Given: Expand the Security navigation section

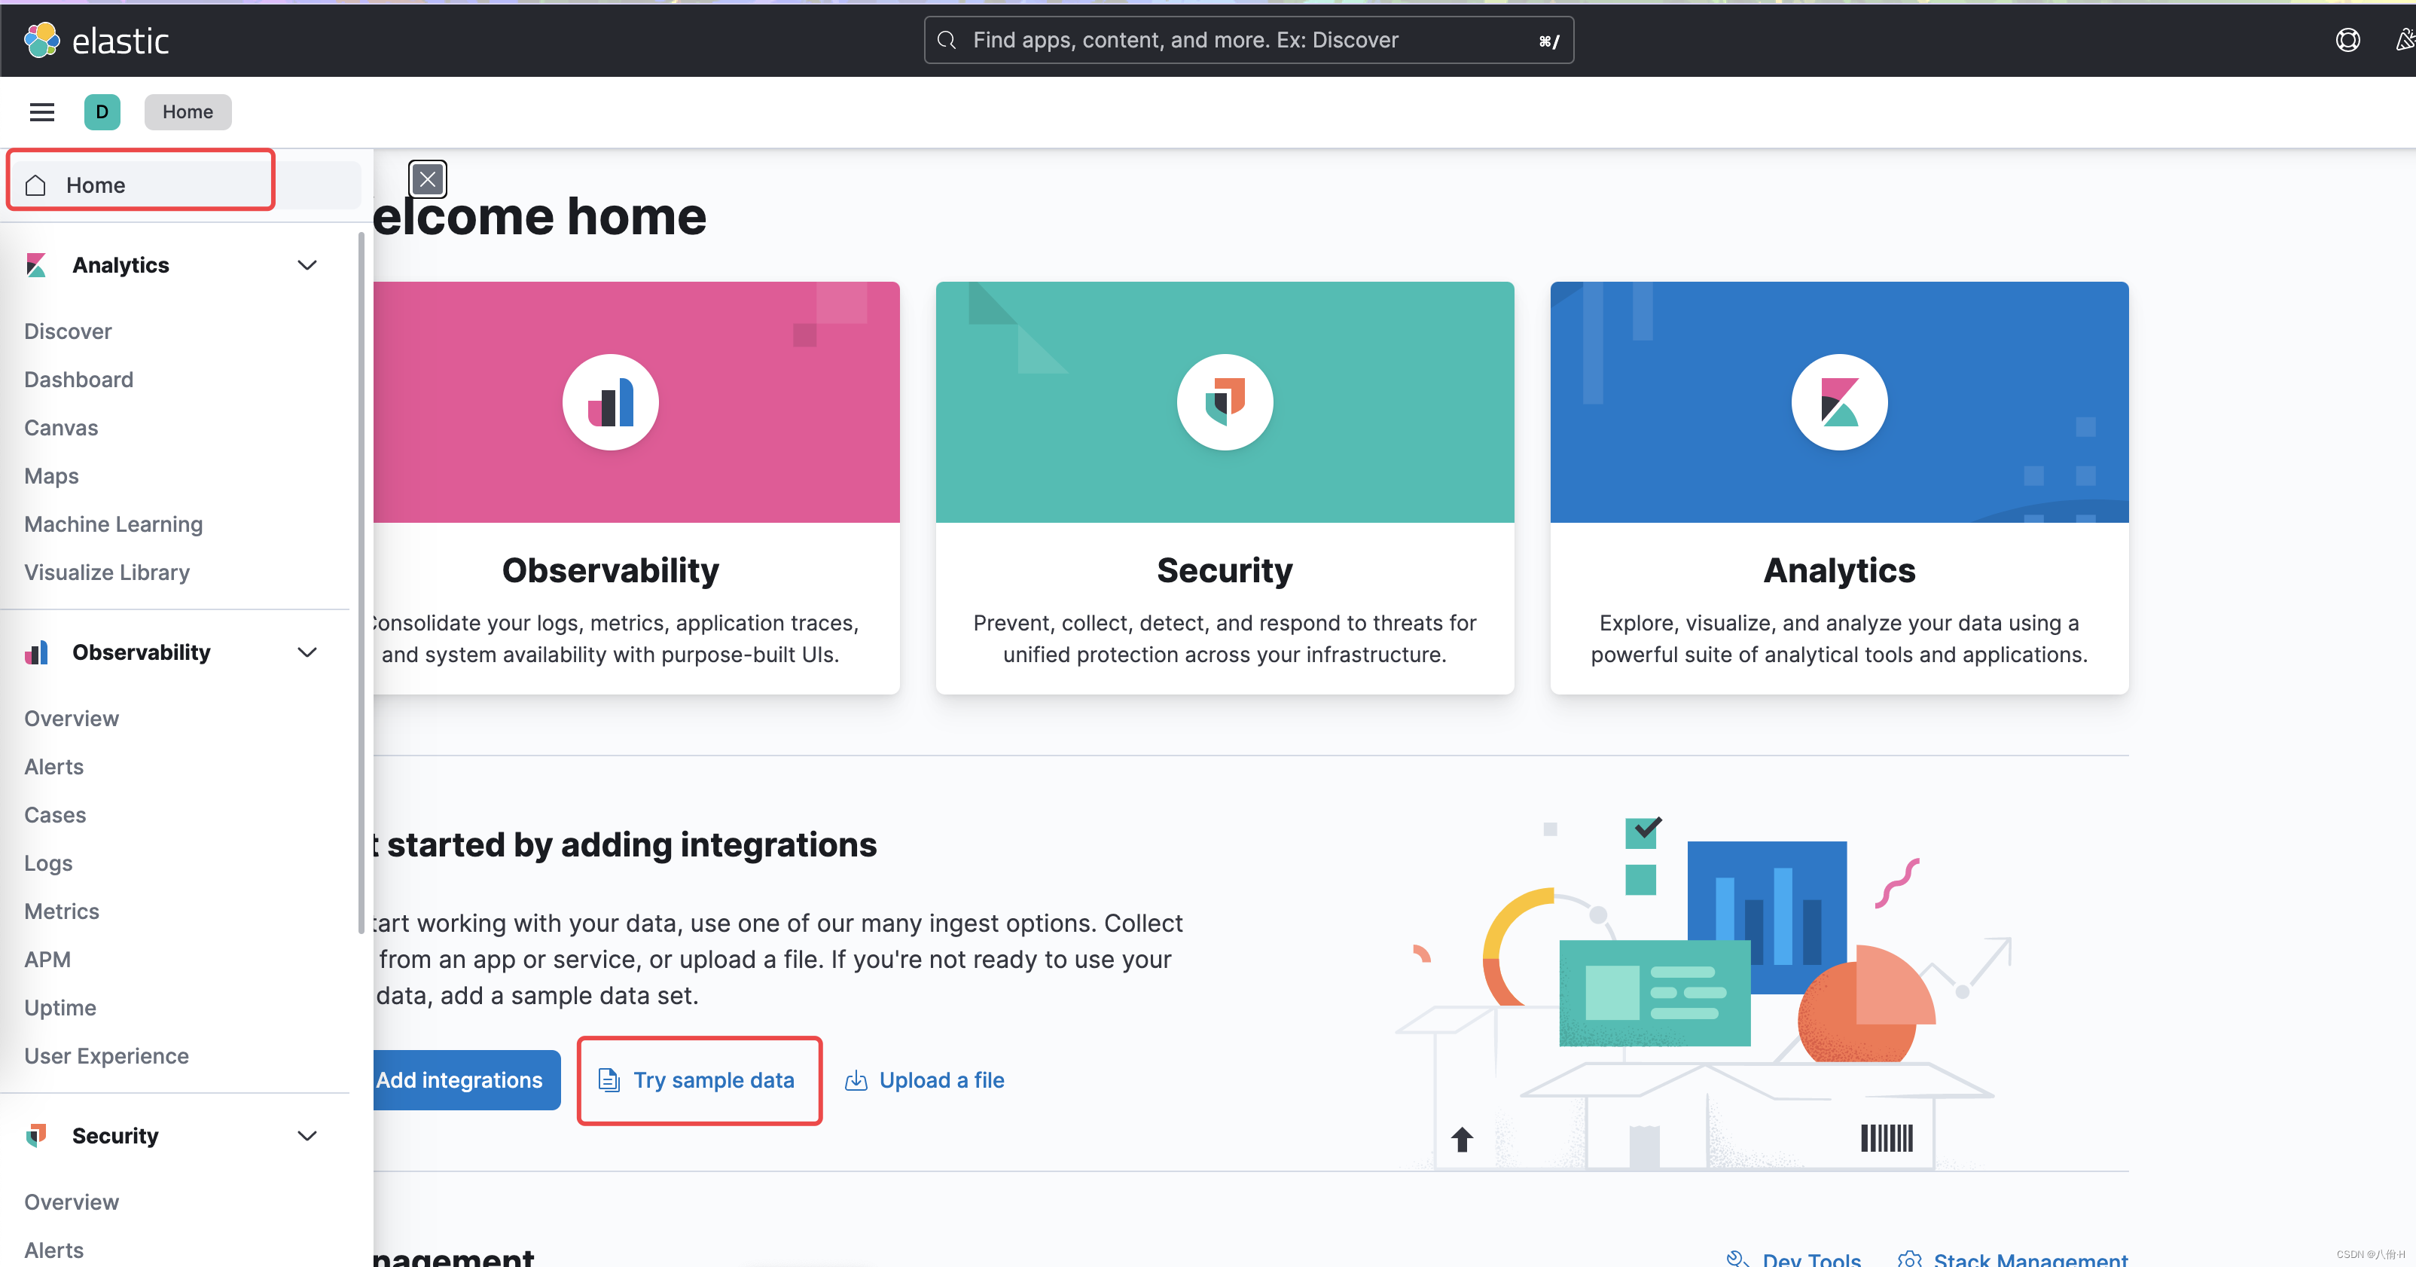Looking at the screenshot, I should pyautogui.click(x=307, y=1134).
